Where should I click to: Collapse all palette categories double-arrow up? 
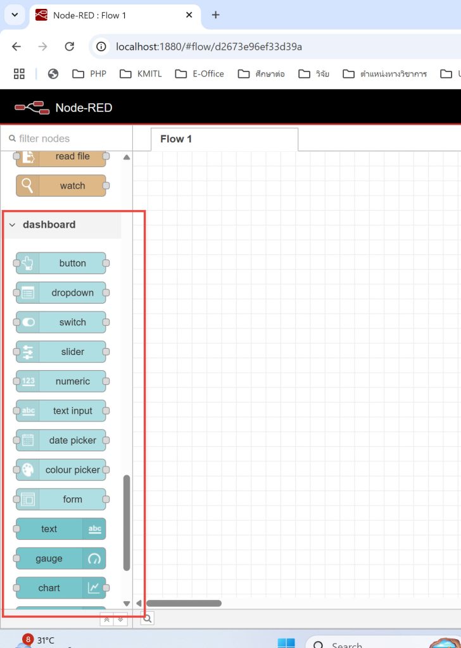(106, 619)
